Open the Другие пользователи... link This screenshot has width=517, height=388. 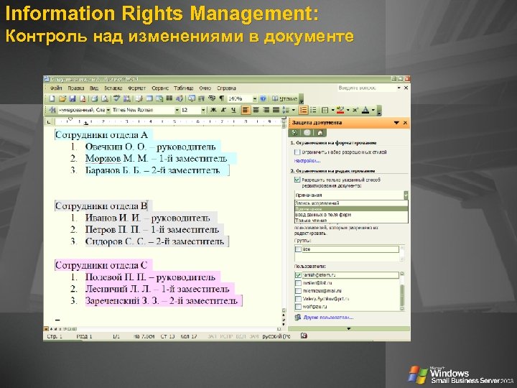(x=328, y=318)
